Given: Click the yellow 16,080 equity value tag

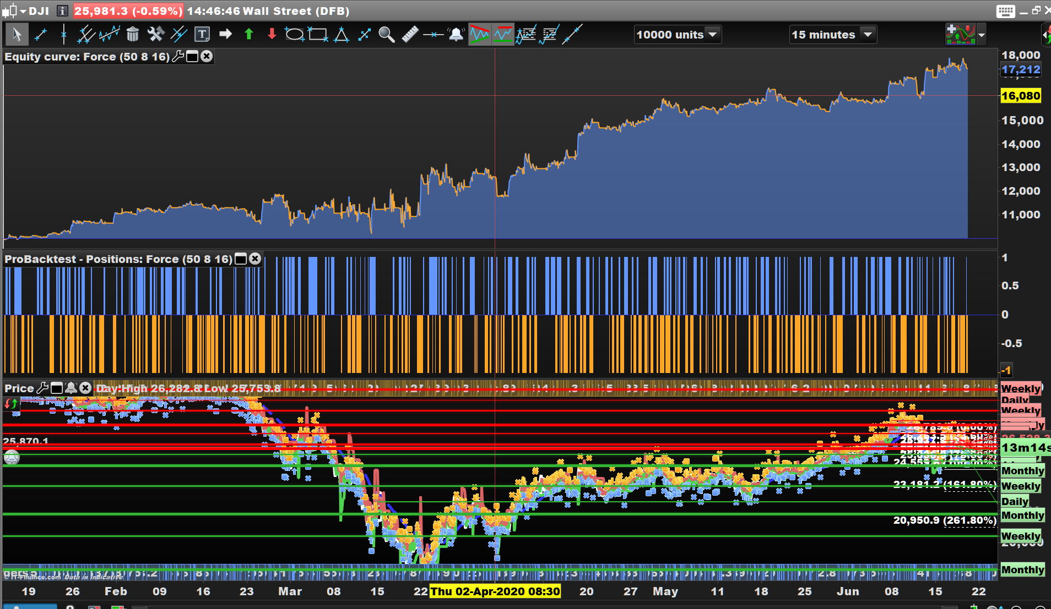Looking at the screenshot, I should 1021,96.
